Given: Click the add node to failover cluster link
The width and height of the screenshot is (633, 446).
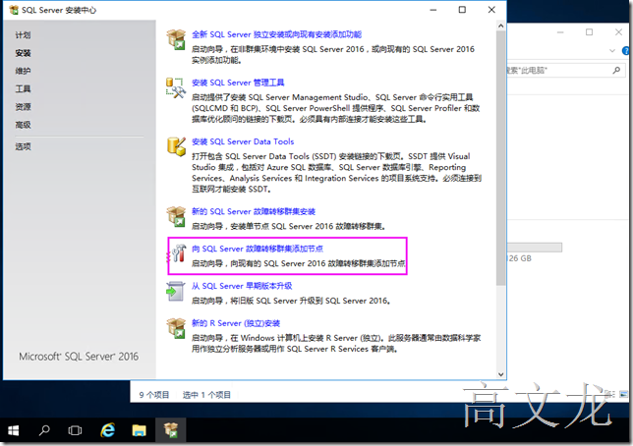Looking at the screenshot, I should (x=258, y=249).
